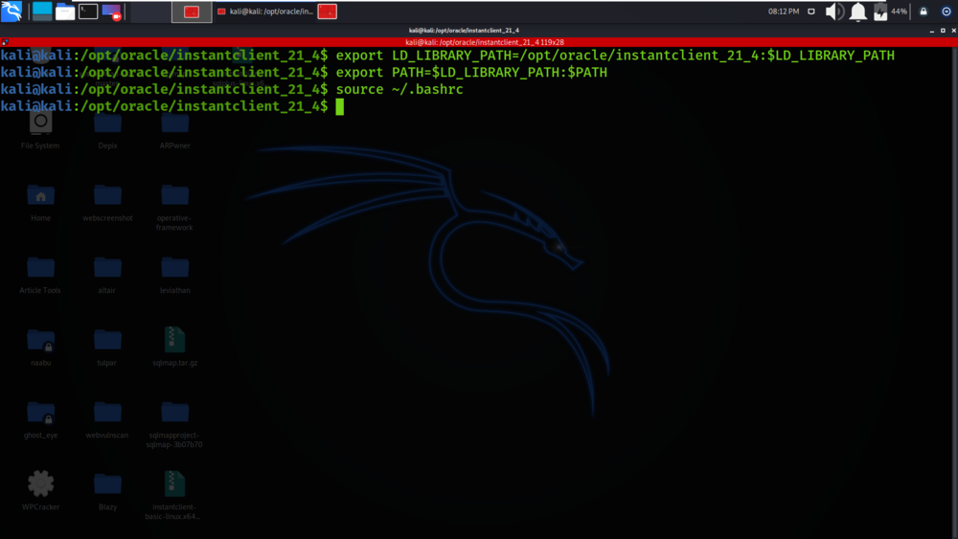Click the small terminal icon left of the red bar
958x539 pixels.
click(x=5, y=42)
